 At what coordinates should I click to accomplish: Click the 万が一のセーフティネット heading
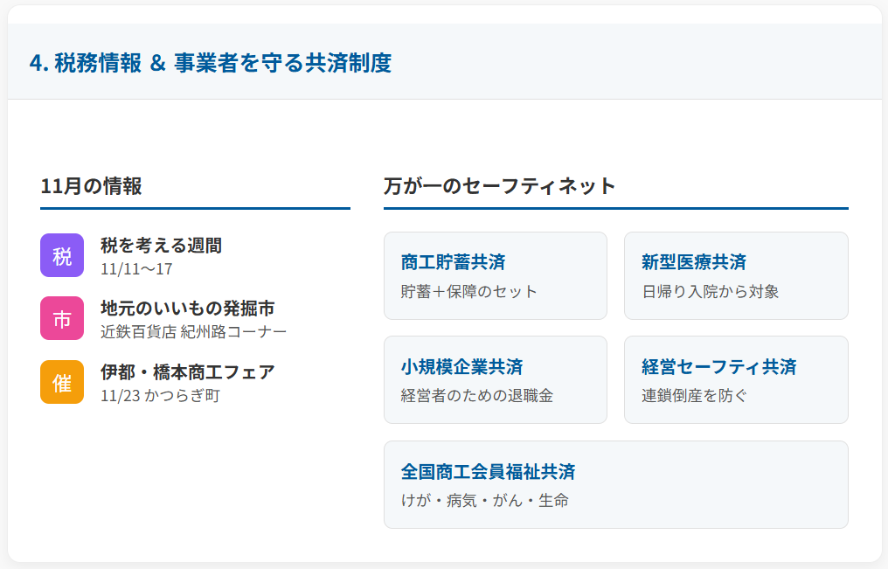[x=499, y=186]
